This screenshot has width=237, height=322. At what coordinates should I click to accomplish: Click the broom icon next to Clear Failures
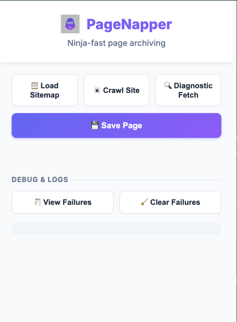(x=144, y=202)
